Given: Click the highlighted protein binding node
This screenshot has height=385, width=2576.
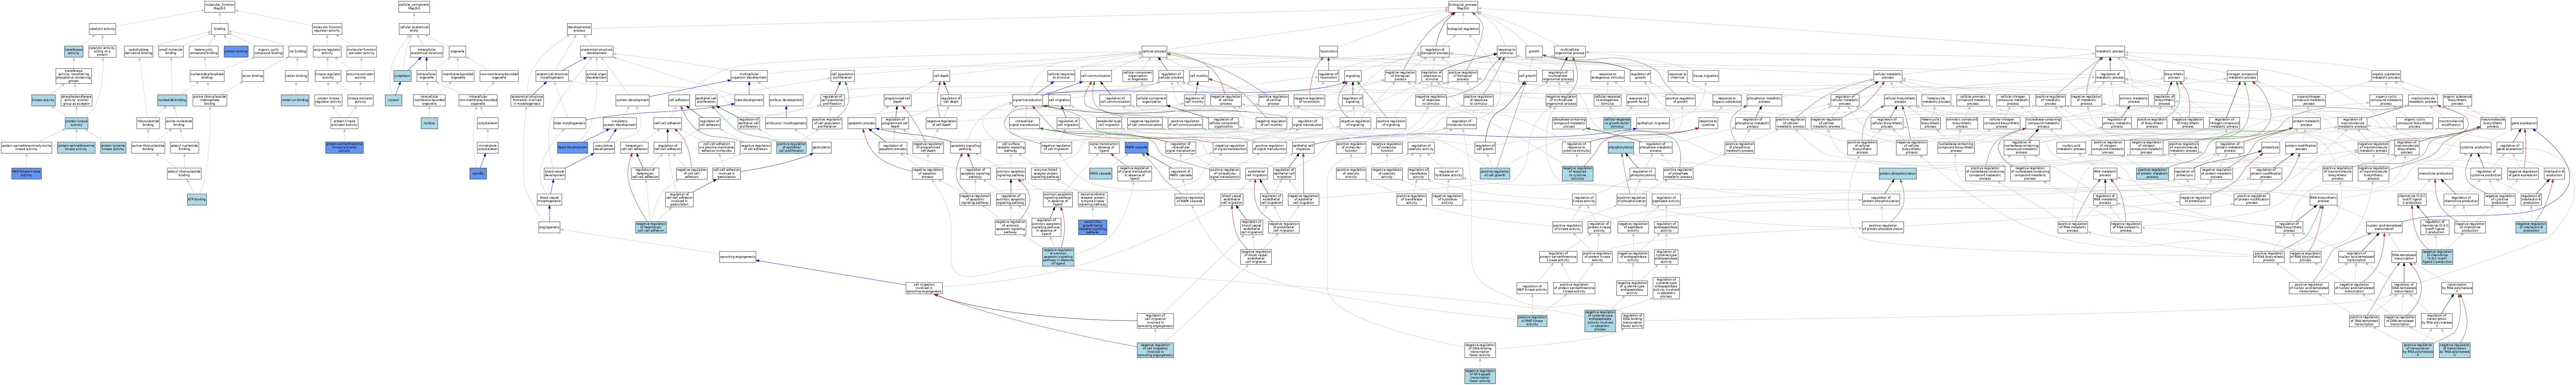Looking at the screenshot, I should coord(236,51).
